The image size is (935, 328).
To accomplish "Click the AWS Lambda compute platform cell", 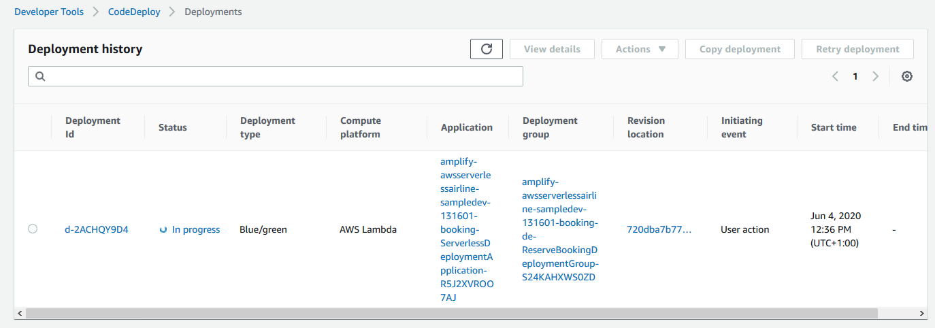I will (x=368, y=229).
